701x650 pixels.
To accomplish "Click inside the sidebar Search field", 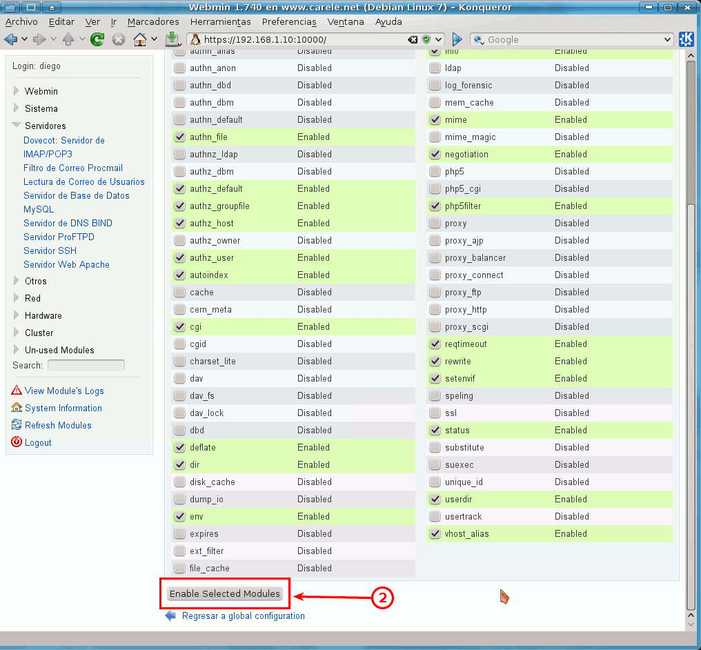I will tap(86, 365).
